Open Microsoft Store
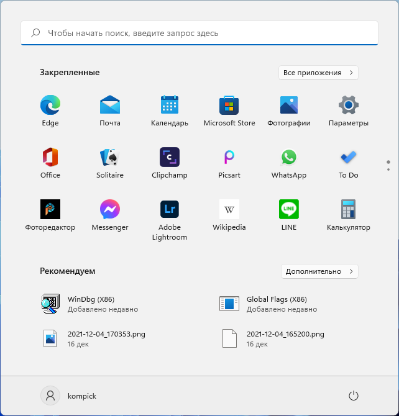This screenshot has height=416, width=399. click(229, 111)
